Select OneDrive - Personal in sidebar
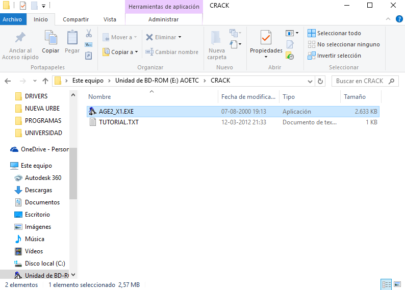This screenshot has width=405, height=290. (39, 149)
